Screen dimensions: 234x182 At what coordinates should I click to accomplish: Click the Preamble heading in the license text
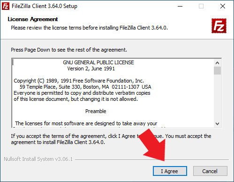click(x=96, y=111)
